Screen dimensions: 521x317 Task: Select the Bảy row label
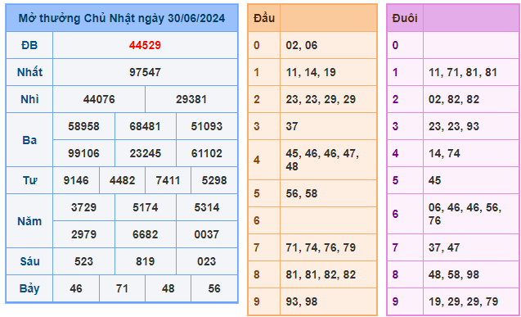(29, 288)
